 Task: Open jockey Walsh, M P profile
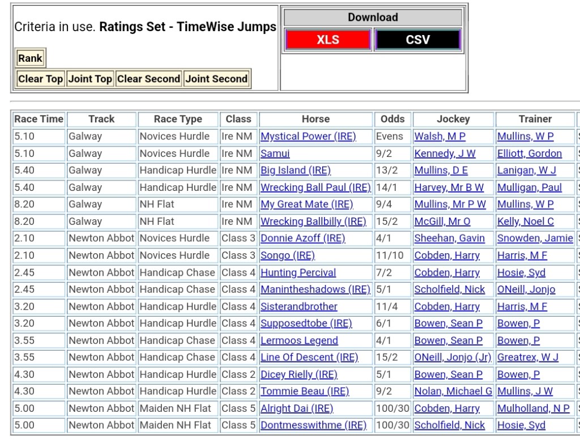(x=440, y=137)
